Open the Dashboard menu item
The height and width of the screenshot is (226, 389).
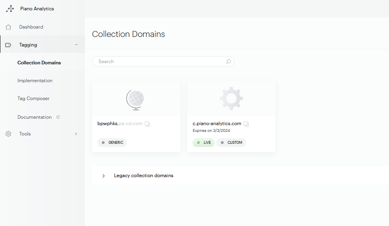tap(31, 27)
